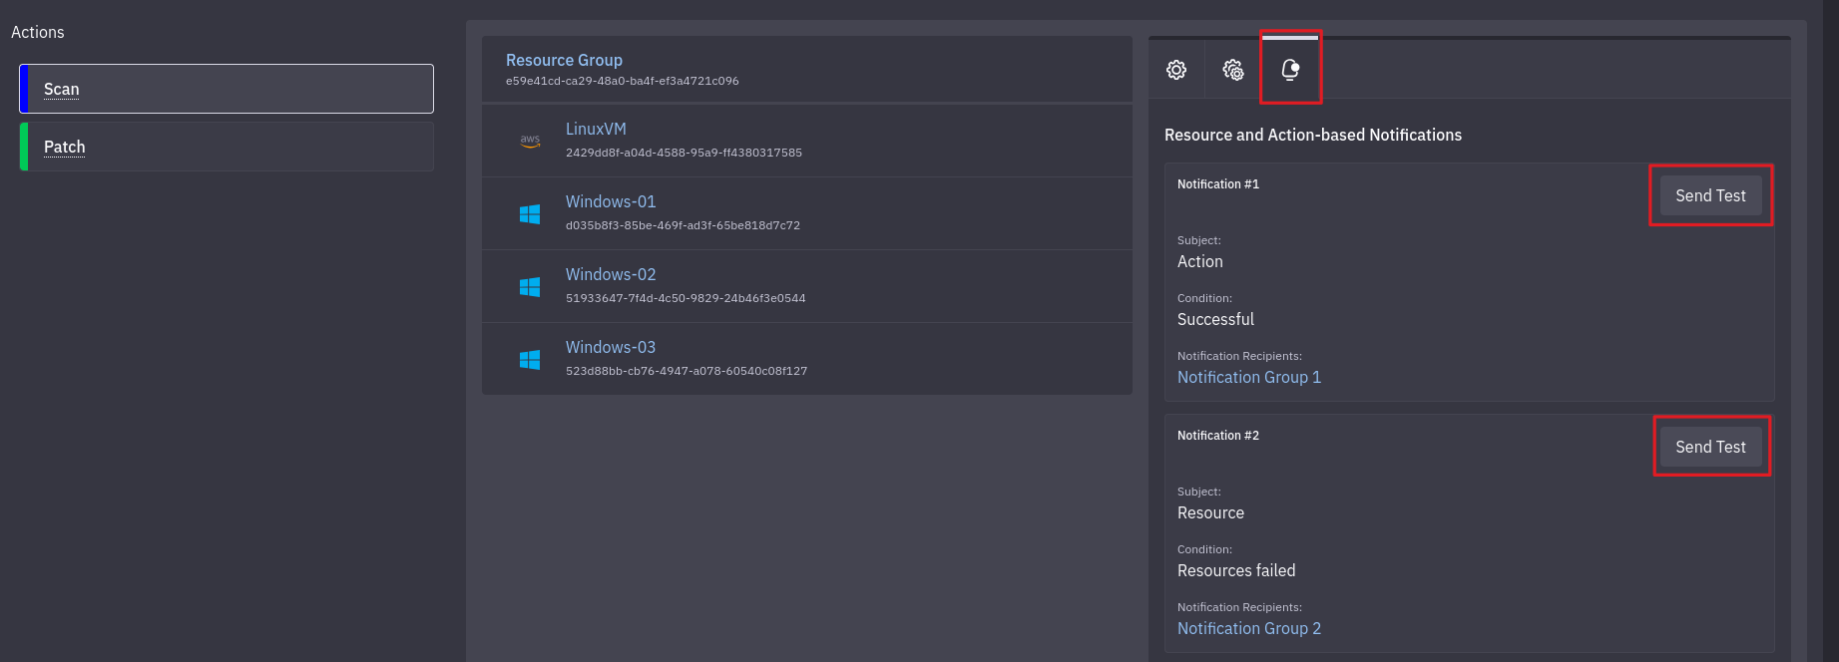
Task: Click the Resource Group ID e59e41cd text
Action: pos(623,81)
